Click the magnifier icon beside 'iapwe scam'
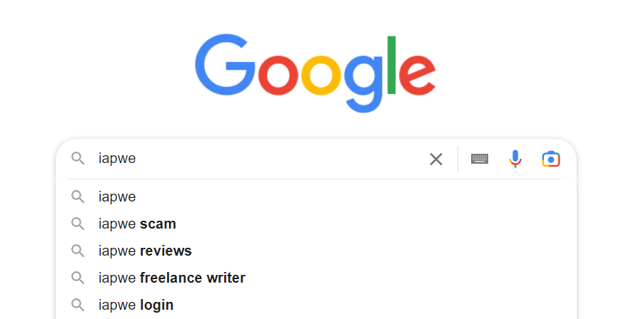 78,224
